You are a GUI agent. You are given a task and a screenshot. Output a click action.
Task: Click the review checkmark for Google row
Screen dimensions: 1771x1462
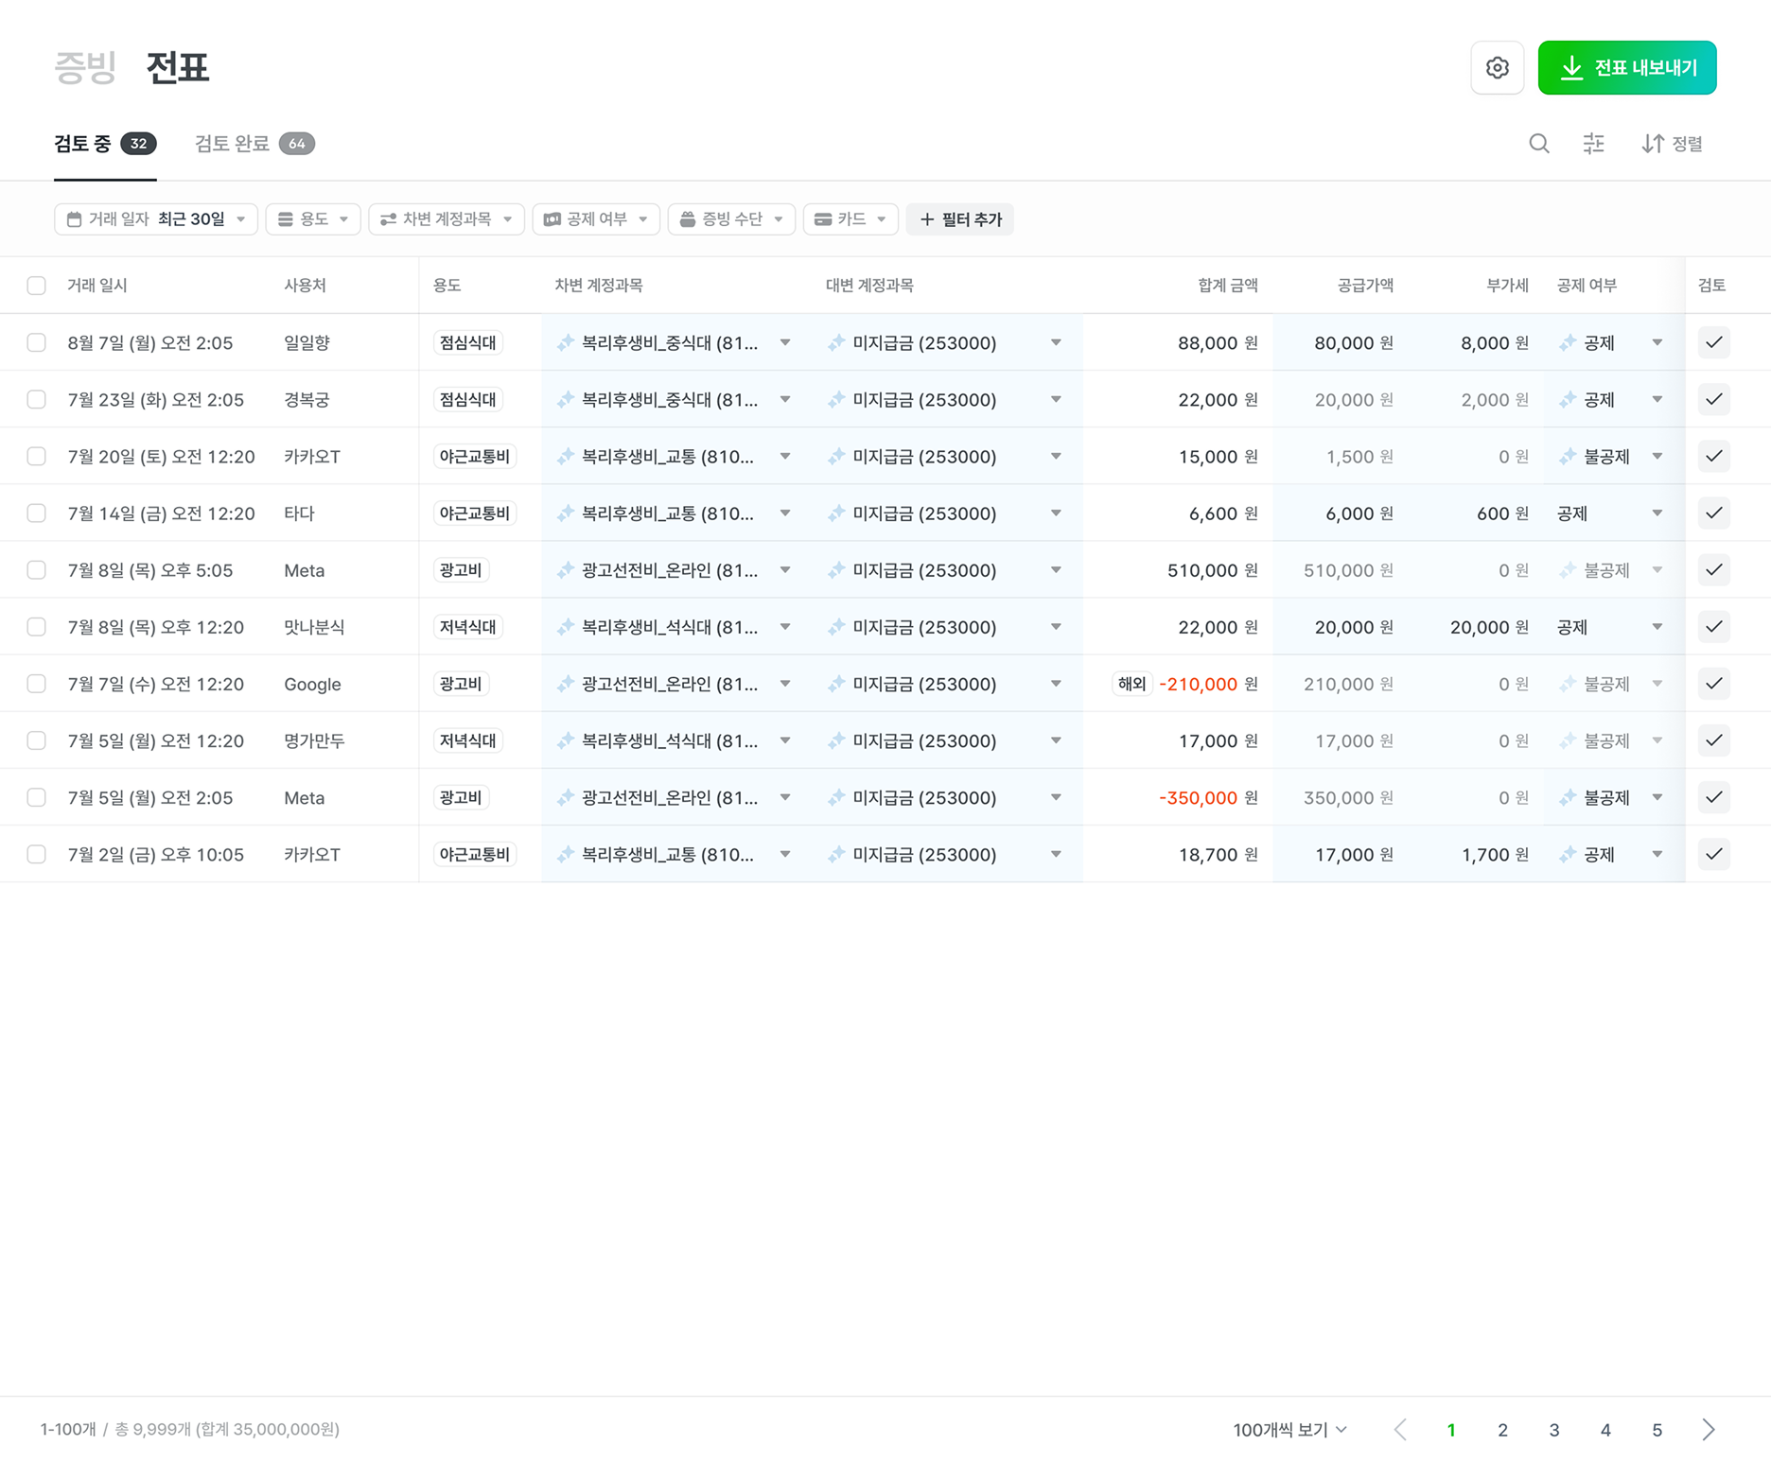[x=1713, y=684]
